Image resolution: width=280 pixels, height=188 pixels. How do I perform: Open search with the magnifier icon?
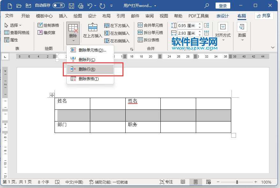[x=207, y=6]
